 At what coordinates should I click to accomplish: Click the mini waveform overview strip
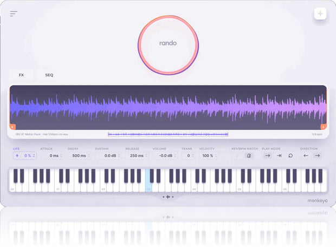tap(168, 134)
